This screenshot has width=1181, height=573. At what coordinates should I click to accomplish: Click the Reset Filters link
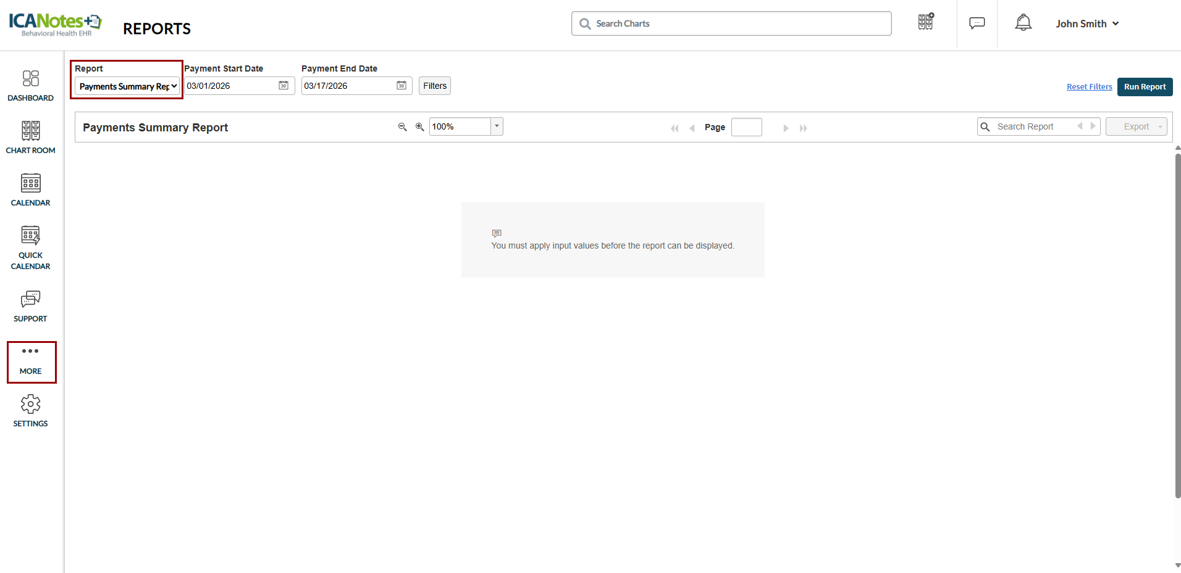tap(1089, 87)
